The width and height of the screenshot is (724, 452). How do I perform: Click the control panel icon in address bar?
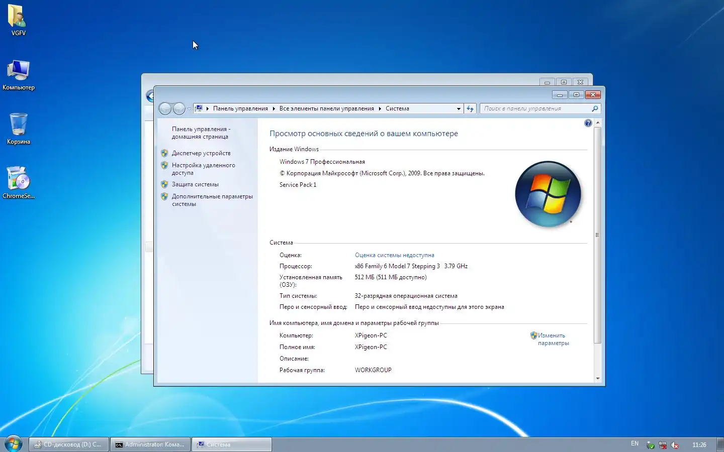coord(199,108)
